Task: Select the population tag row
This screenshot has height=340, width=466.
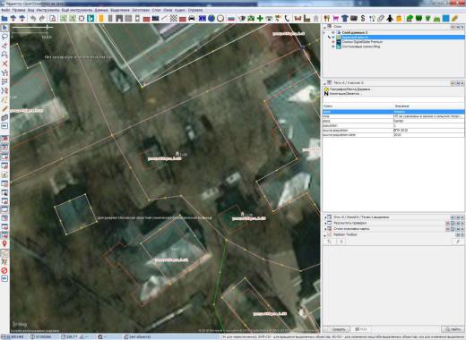Action: [x=393, y=125]
